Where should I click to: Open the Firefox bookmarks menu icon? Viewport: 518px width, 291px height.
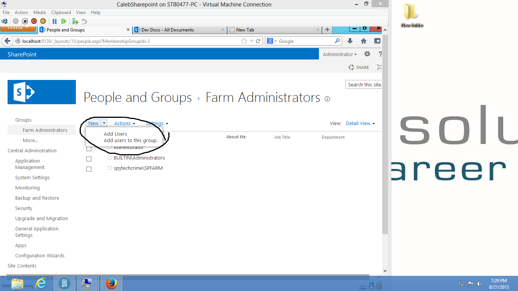pos(377,41)
